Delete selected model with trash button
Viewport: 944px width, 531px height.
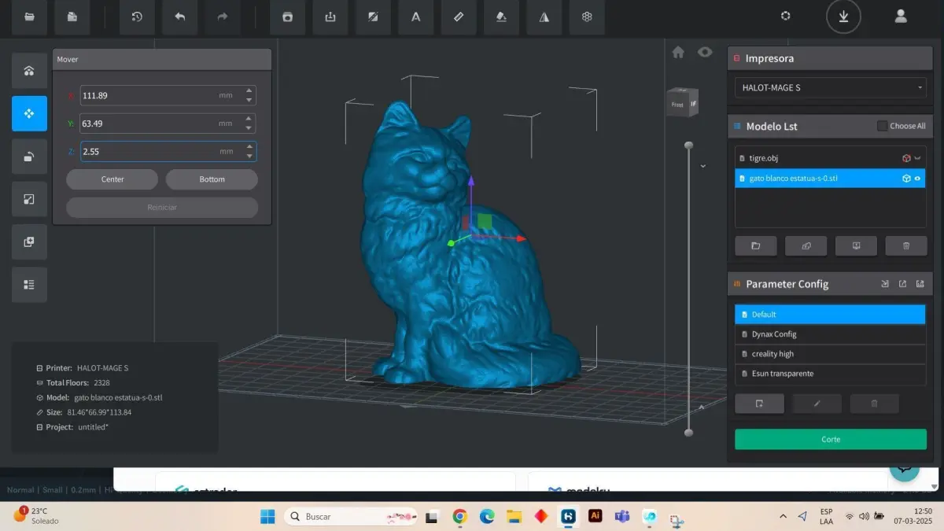[906, 245]
